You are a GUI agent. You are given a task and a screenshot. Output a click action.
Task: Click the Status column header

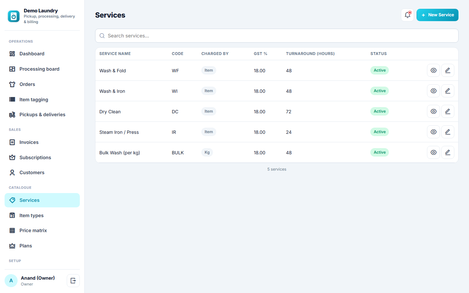[378, 54]
